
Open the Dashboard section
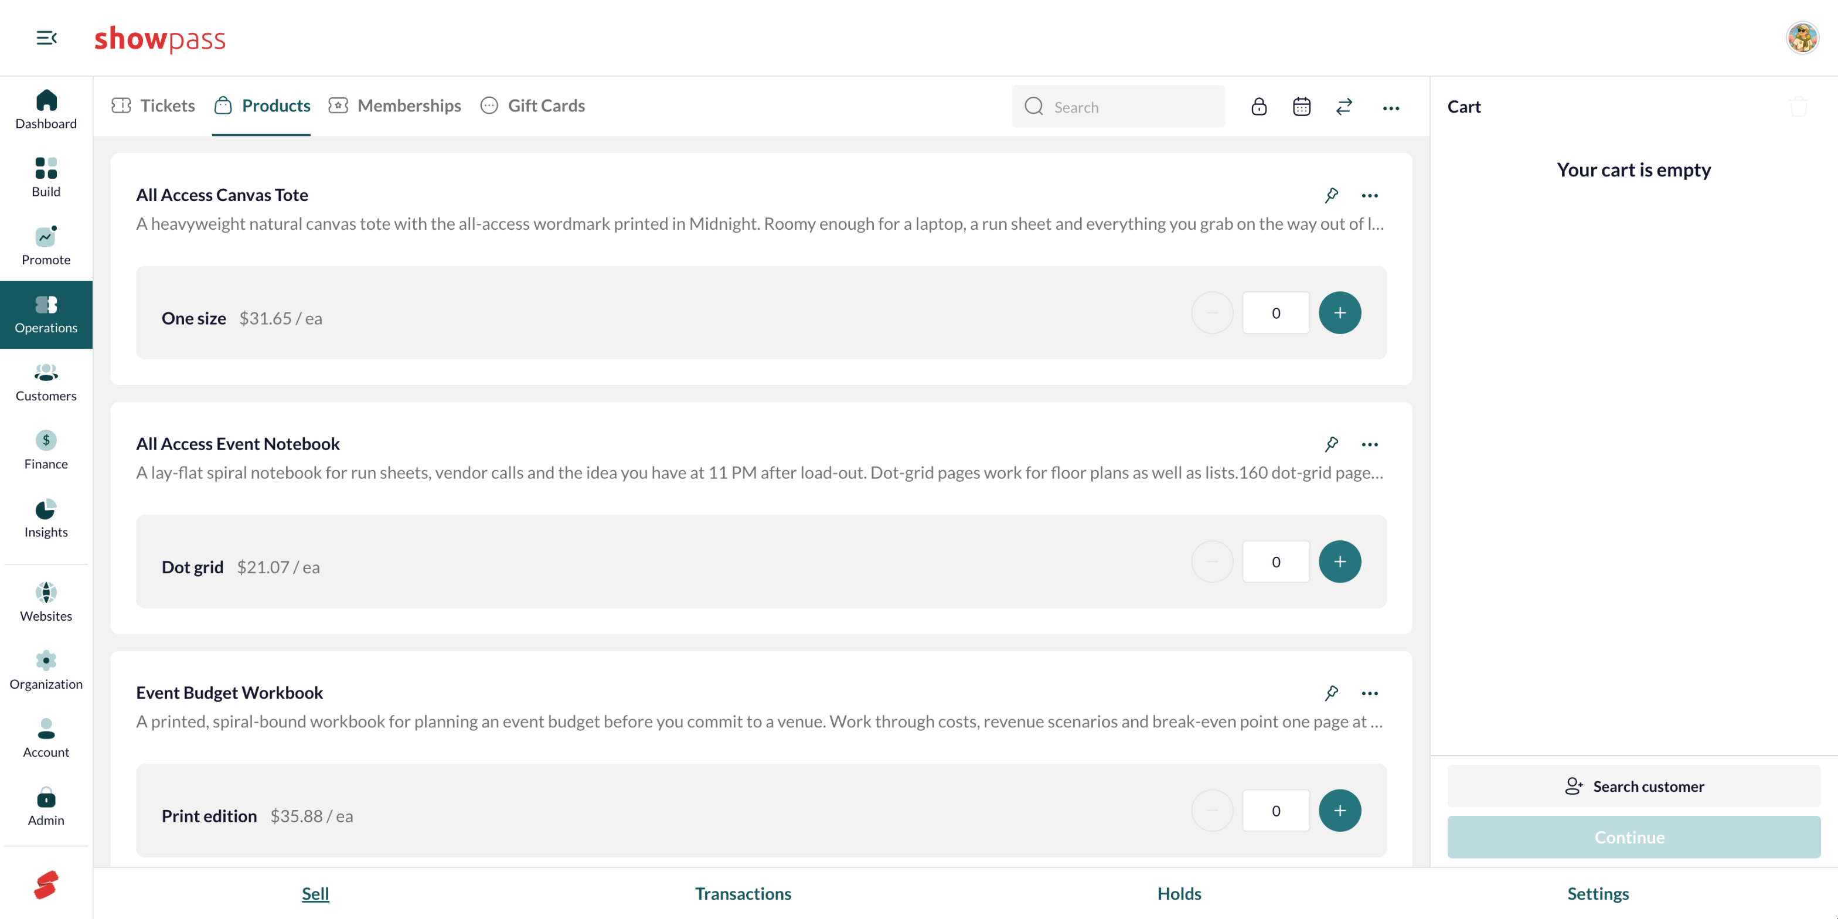tap(46, 110)
